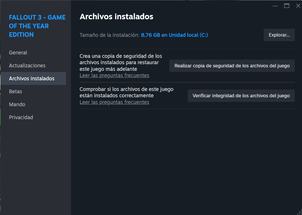Open the Betas section
This screenshot has height=215, width=302.
[15, 92]
